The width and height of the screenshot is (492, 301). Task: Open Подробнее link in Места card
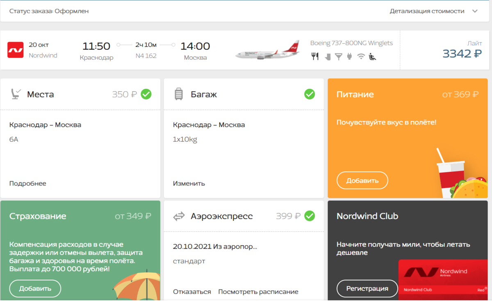pyautogui.click(x=28, y=184)
